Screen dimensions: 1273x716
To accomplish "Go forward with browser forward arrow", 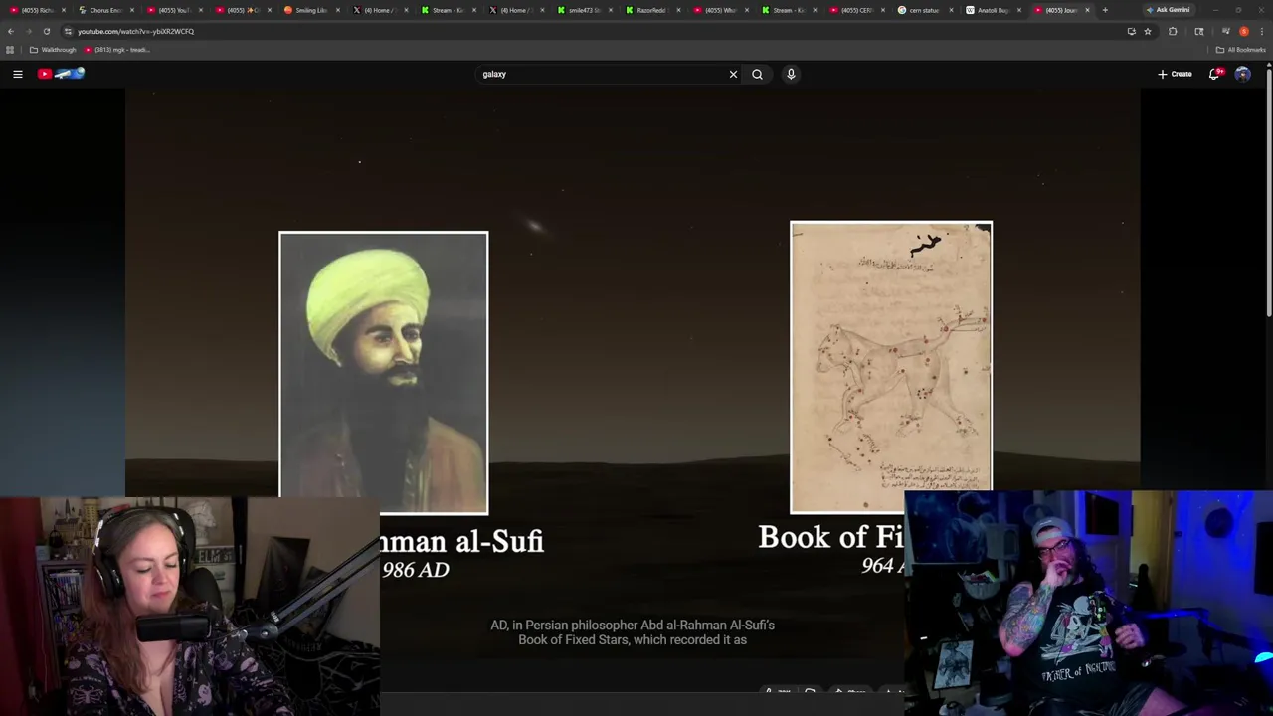I will tap(28, 31).
